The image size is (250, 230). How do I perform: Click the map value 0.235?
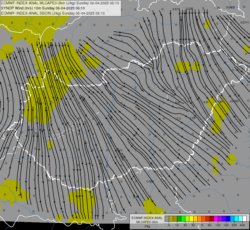(x=189, y=9)
